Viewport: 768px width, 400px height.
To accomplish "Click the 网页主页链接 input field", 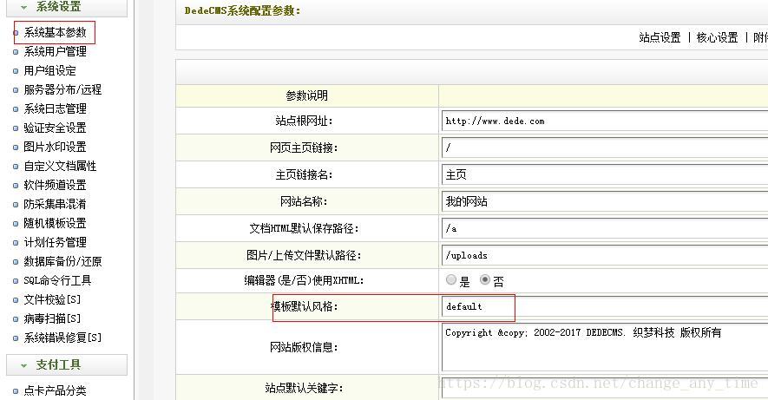I will tap(604, 148).
